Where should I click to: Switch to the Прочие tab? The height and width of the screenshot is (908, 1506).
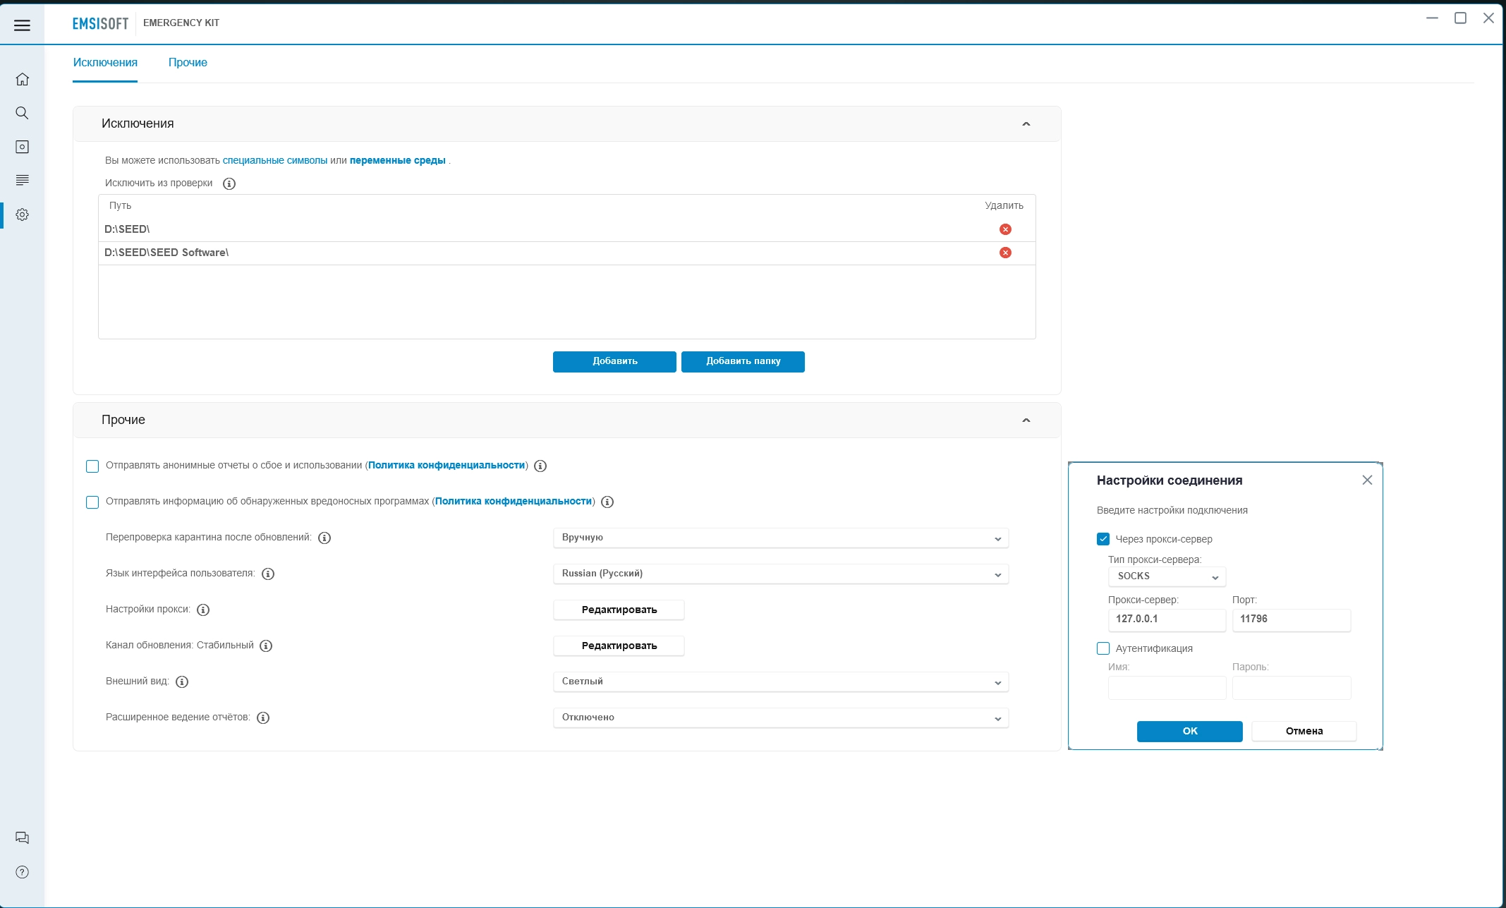188,62
